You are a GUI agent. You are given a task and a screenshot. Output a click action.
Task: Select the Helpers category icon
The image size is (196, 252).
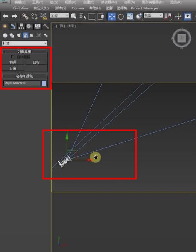coord(32,35)
